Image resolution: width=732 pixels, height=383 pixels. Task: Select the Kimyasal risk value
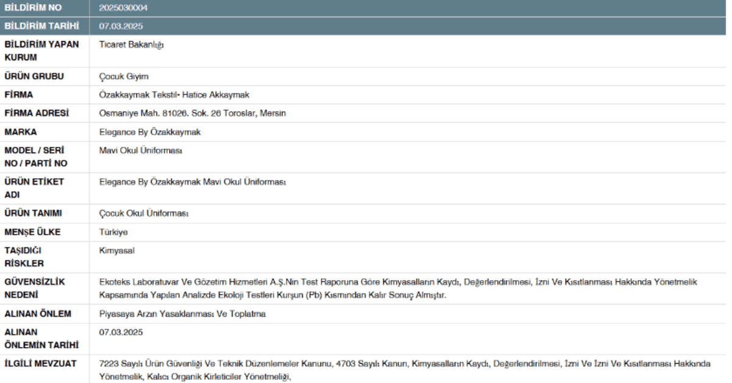tap(117, 250)
